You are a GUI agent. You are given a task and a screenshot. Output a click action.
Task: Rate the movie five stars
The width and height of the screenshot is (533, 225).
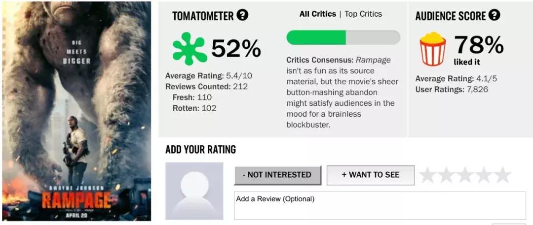click(x=503, y=175)
